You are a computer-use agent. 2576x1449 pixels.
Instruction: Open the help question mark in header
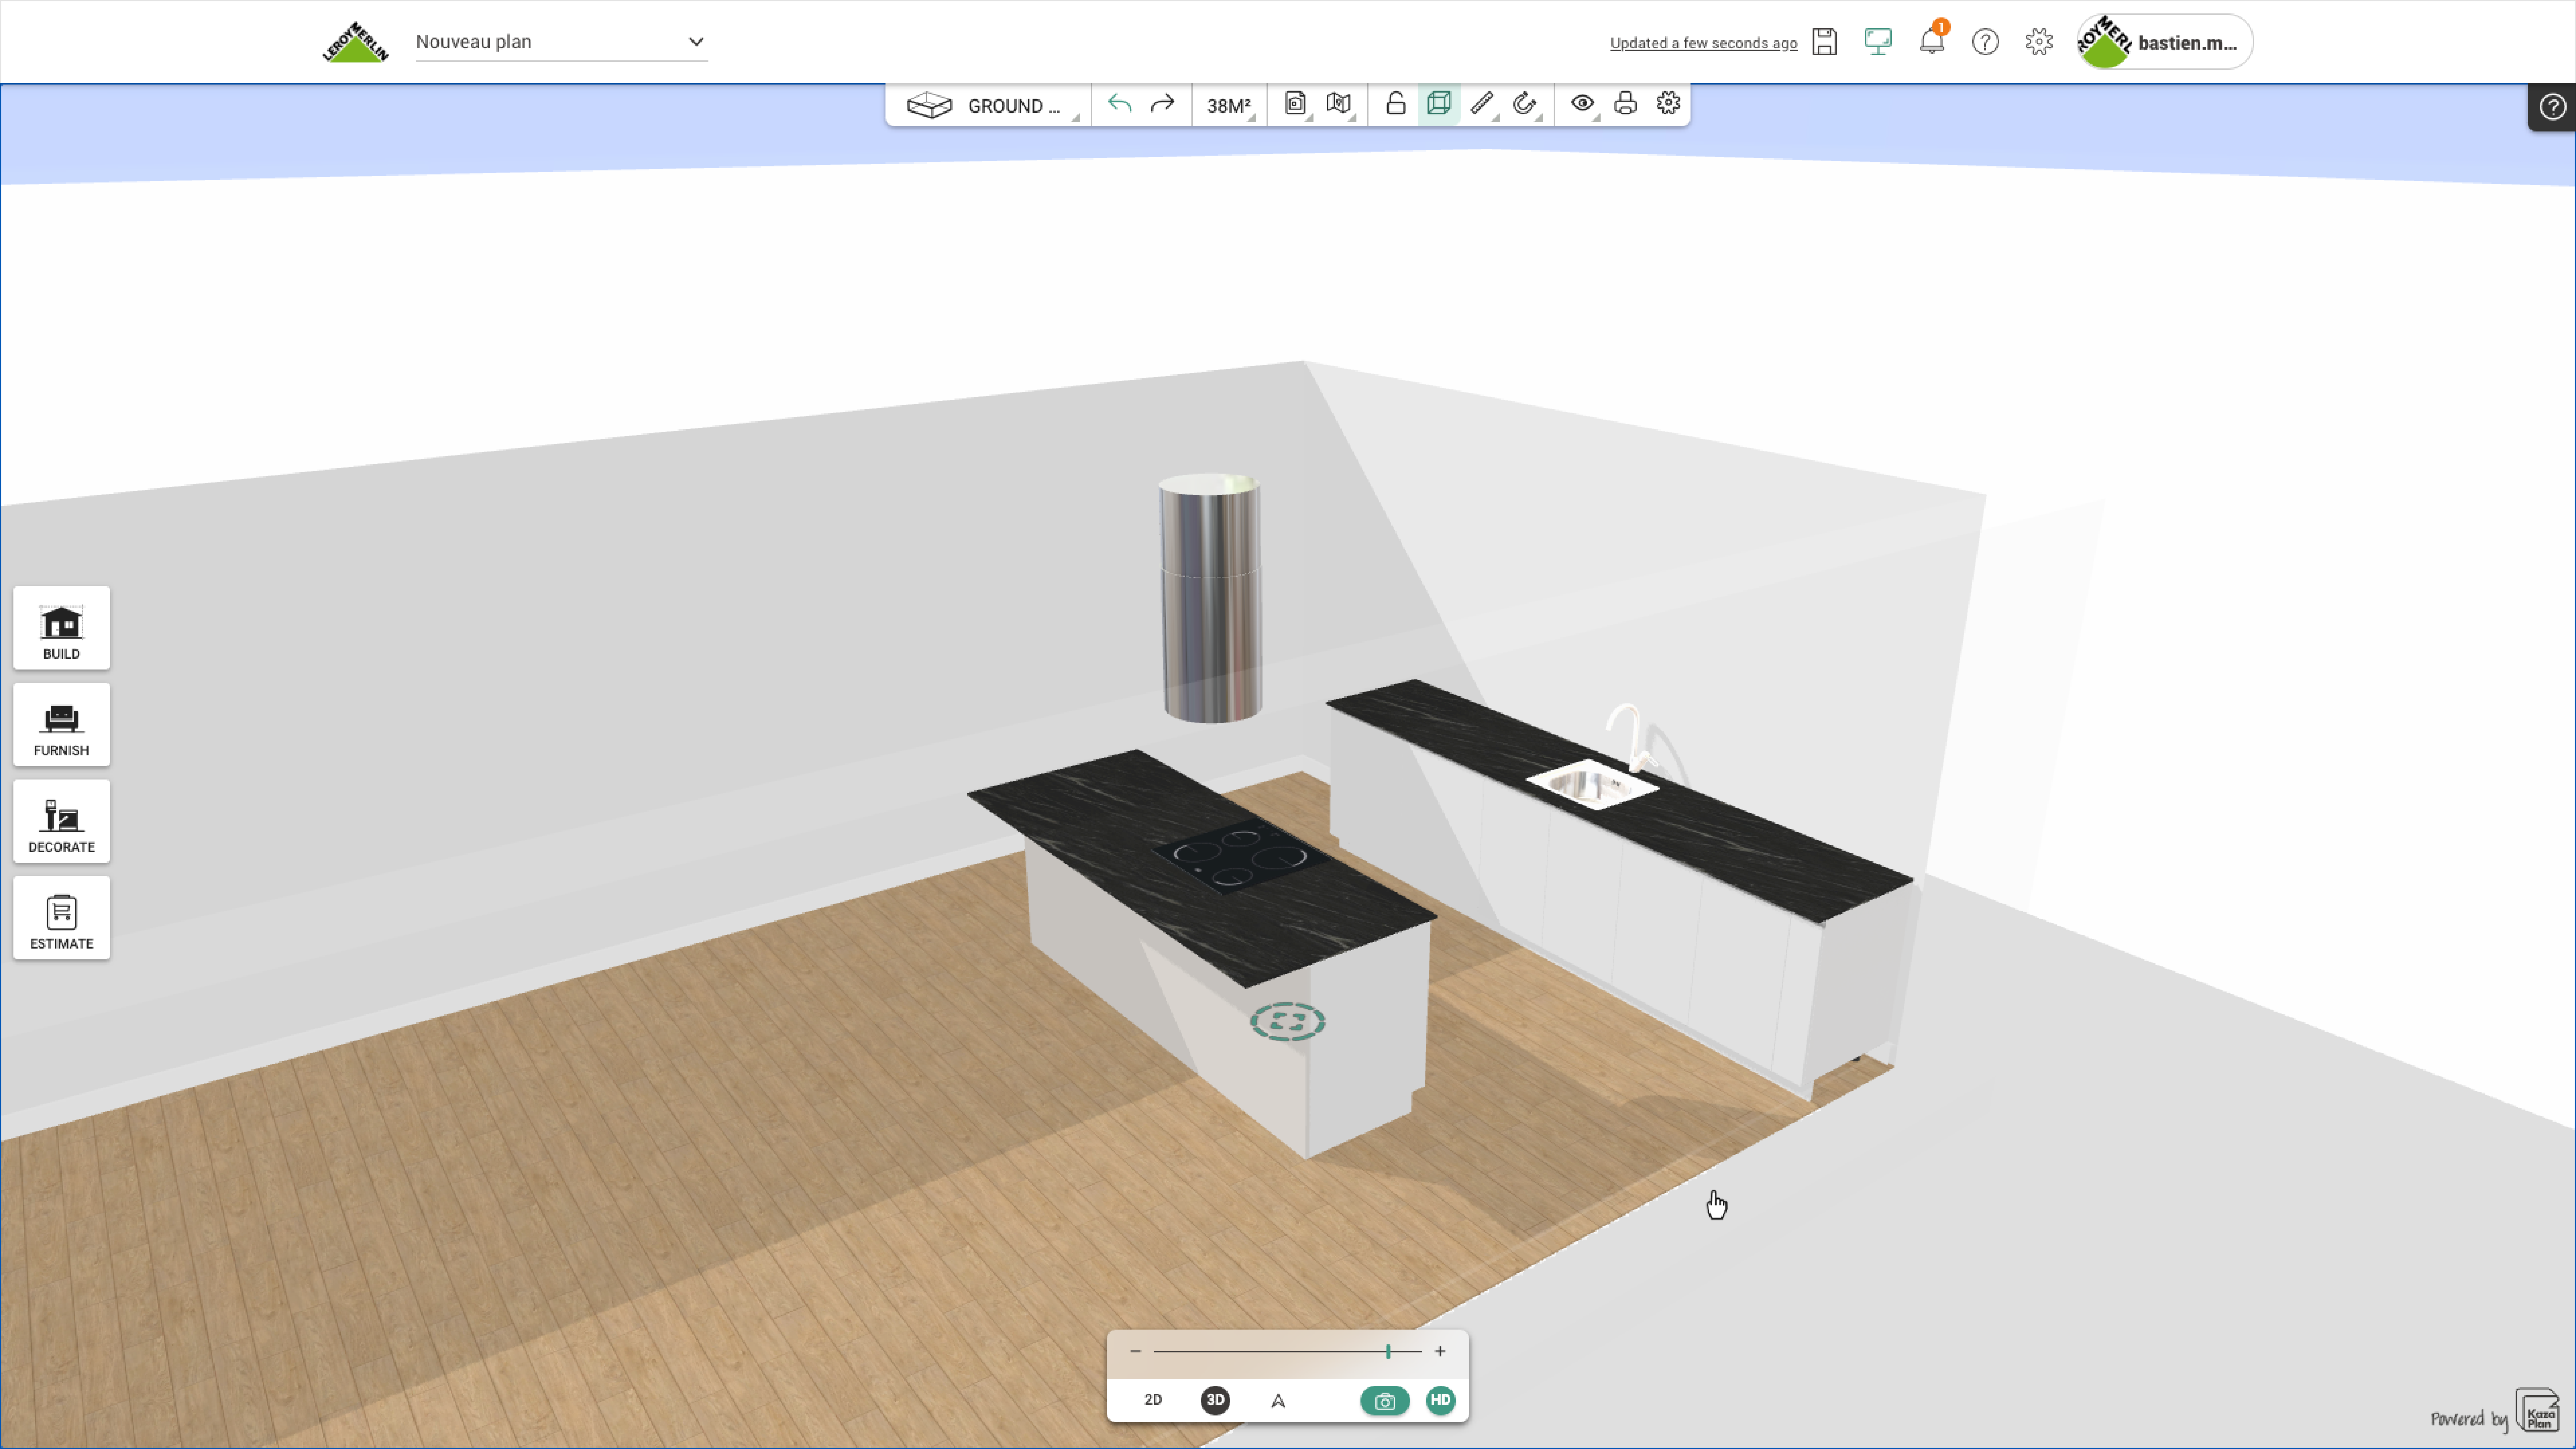(x=1985, y=42)
